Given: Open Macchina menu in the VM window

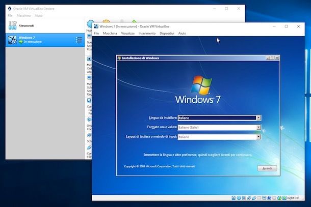Looking at the screenshot, I should pos(110,33).
